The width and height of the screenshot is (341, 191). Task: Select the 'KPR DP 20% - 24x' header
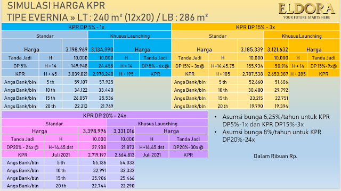104,116
